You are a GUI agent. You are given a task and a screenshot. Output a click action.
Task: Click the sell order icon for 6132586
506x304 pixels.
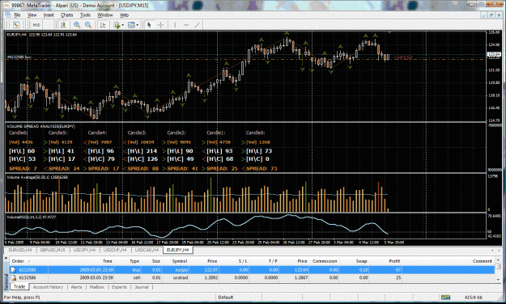13,277
